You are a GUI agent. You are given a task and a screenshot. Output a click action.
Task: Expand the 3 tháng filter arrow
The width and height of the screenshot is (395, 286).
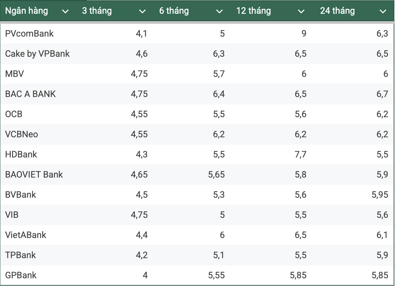tap(142, 11)
